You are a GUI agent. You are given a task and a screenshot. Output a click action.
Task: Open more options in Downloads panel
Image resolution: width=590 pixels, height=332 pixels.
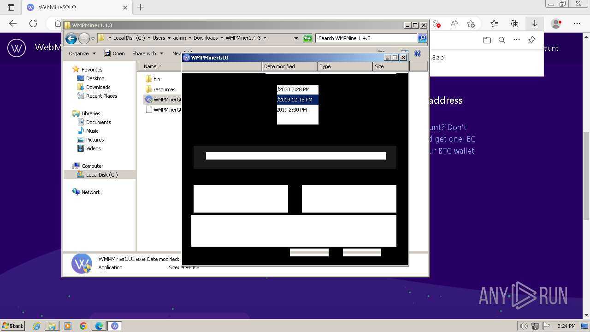point(517,40)
